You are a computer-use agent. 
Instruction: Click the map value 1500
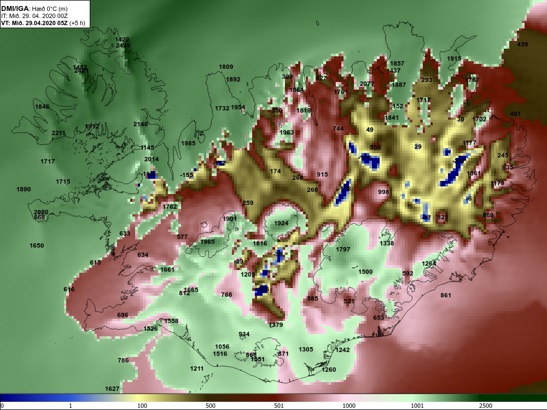point(365,272)
